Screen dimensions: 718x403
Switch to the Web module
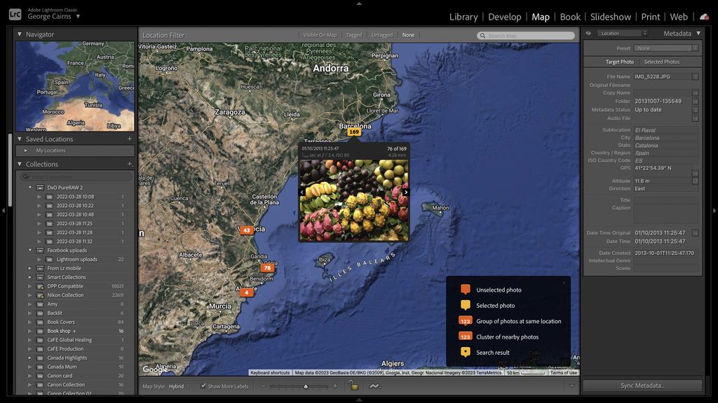click(x=678, y=17)
